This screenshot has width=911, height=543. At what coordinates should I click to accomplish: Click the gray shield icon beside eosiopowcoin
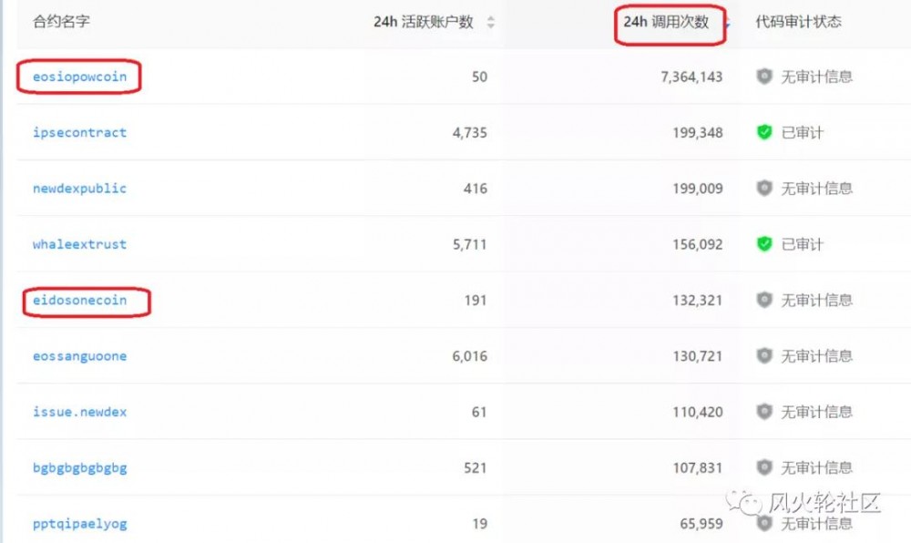click(763, 77)
